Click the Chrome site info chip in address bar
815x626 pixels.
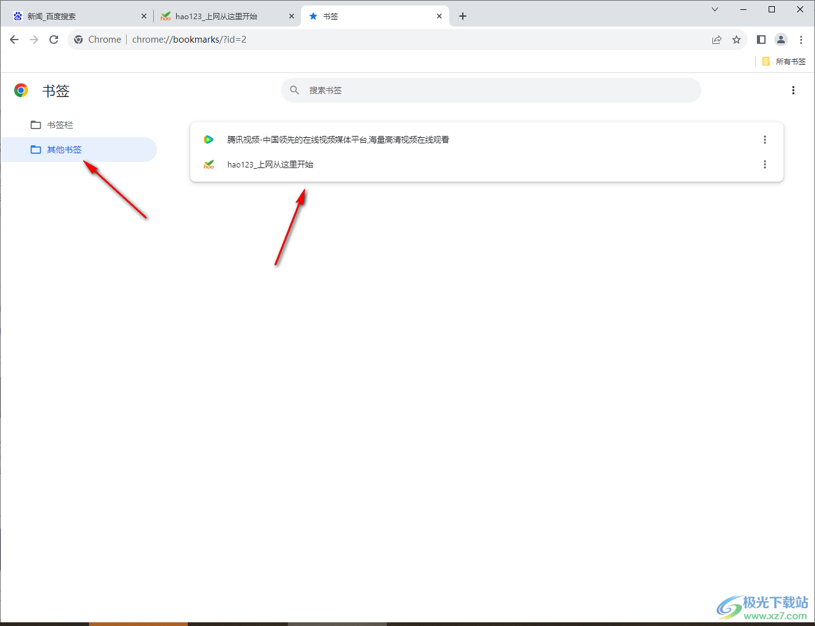click(98, 40)
